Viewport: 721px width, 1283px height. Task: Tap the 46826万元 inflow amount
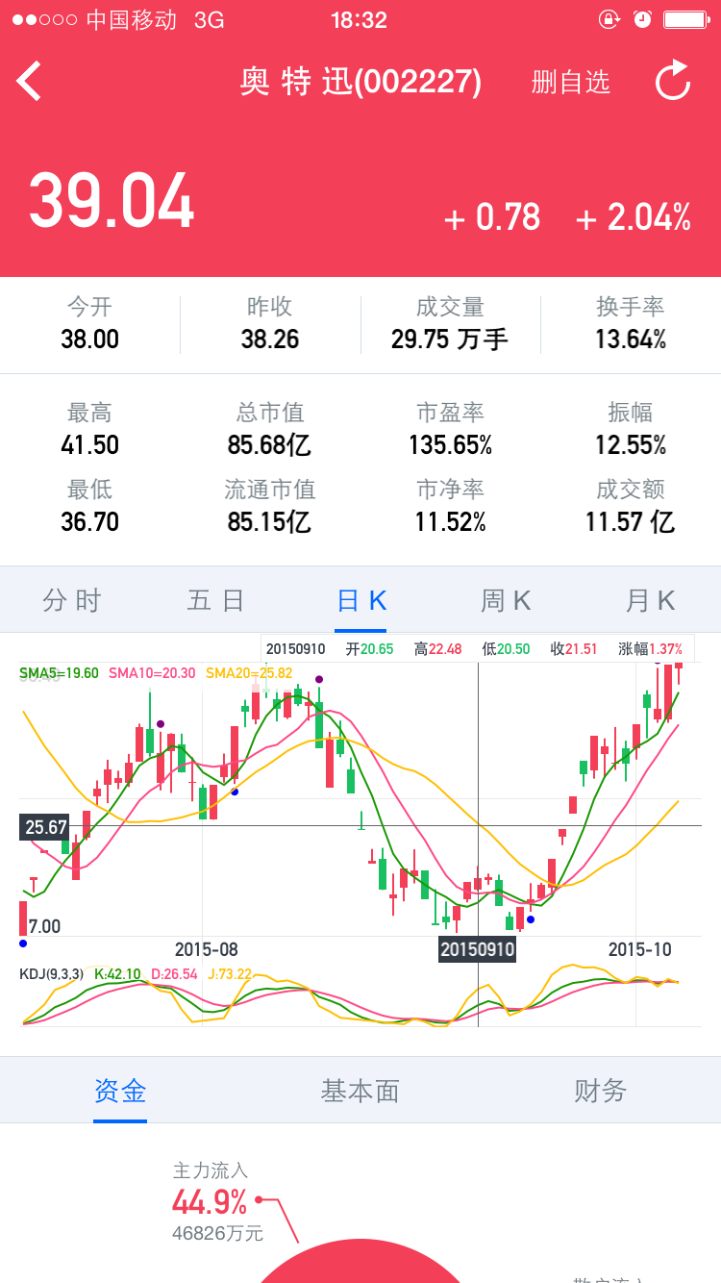[x=217, y=1233]
